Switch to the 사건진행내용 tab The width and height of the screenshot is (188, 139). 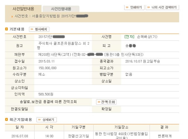click(61, 9)
